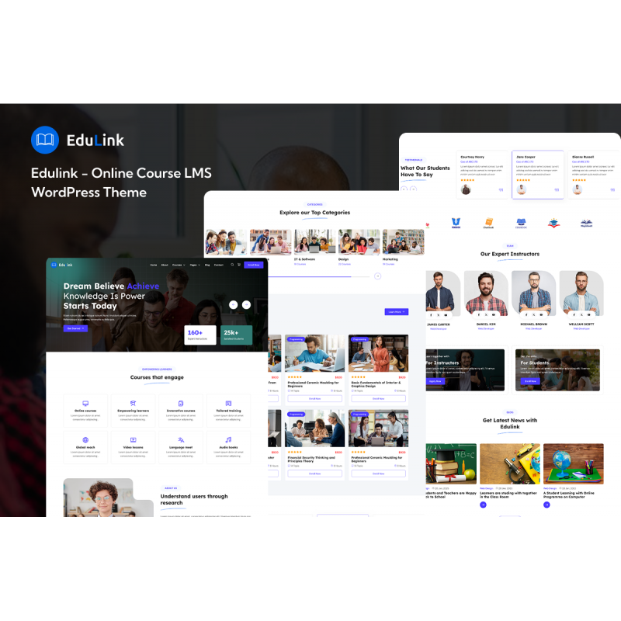Click the 160+ Expert Instructors stat card

200,335
